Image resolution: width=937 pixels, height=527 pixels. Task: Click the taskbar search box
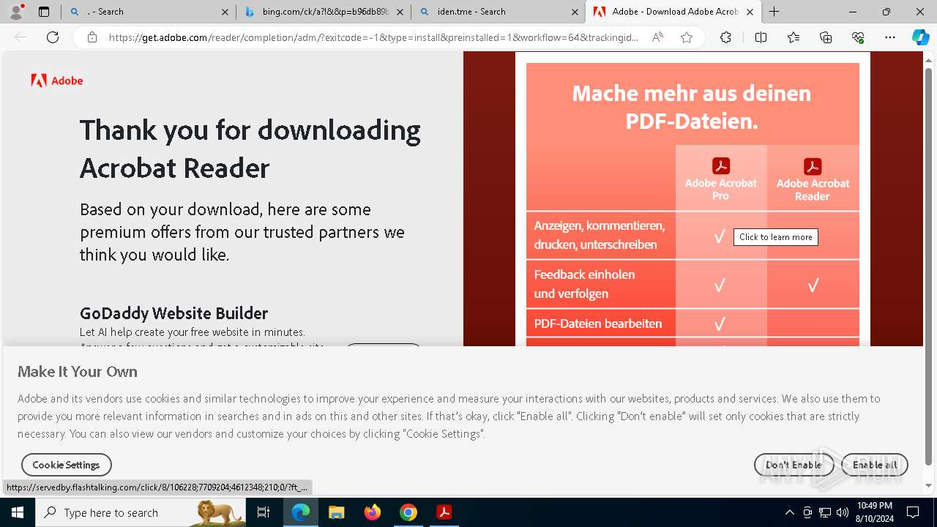click(x=141, y=512)
